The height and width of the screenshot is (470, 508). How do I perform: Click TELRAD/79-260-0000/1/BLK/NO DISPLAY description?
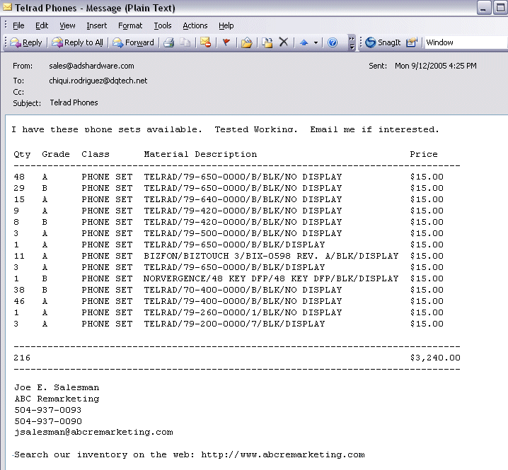243,312
